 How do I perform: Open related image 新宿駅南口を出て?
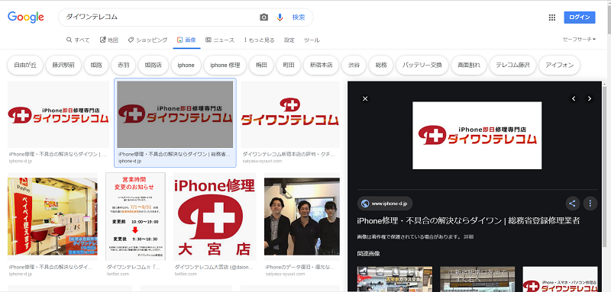tap(477, 279)
